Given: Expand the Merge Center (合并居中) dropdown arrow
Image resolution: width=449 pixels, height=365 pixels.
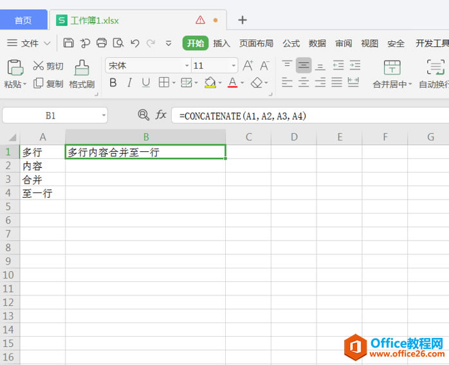Looking at the screenshot, I should pos(410,84).
